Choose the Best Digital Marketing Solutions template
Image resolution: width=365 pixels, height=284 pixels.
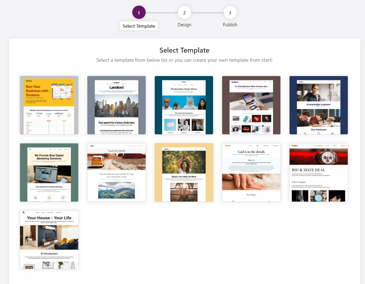pos(49,173)
